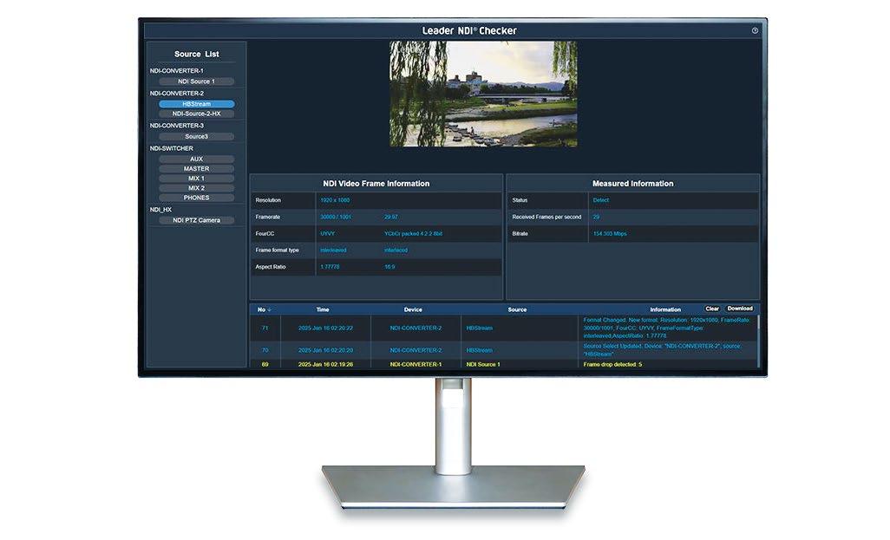Click the video preview thumbnail
The height and width of the screenshot is (540, 890).
click(483, 94)
